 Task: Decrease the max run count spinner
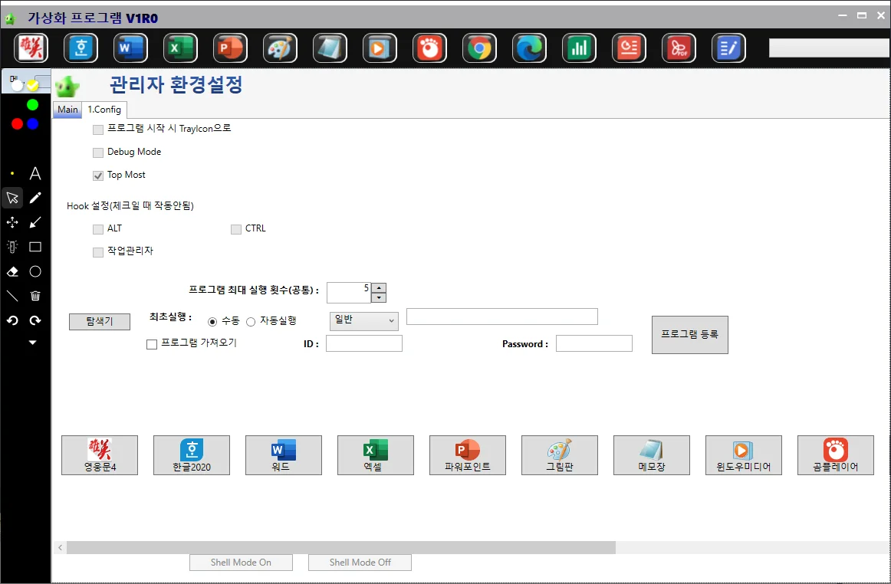(x=379, y=297)
